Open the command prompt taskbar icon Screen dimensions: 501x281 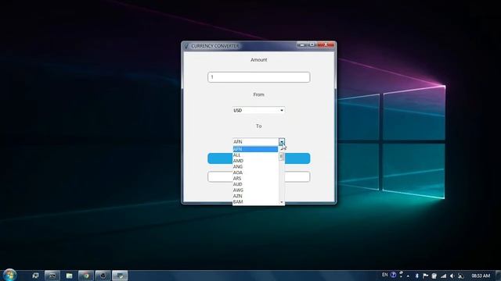coord(52,276)
